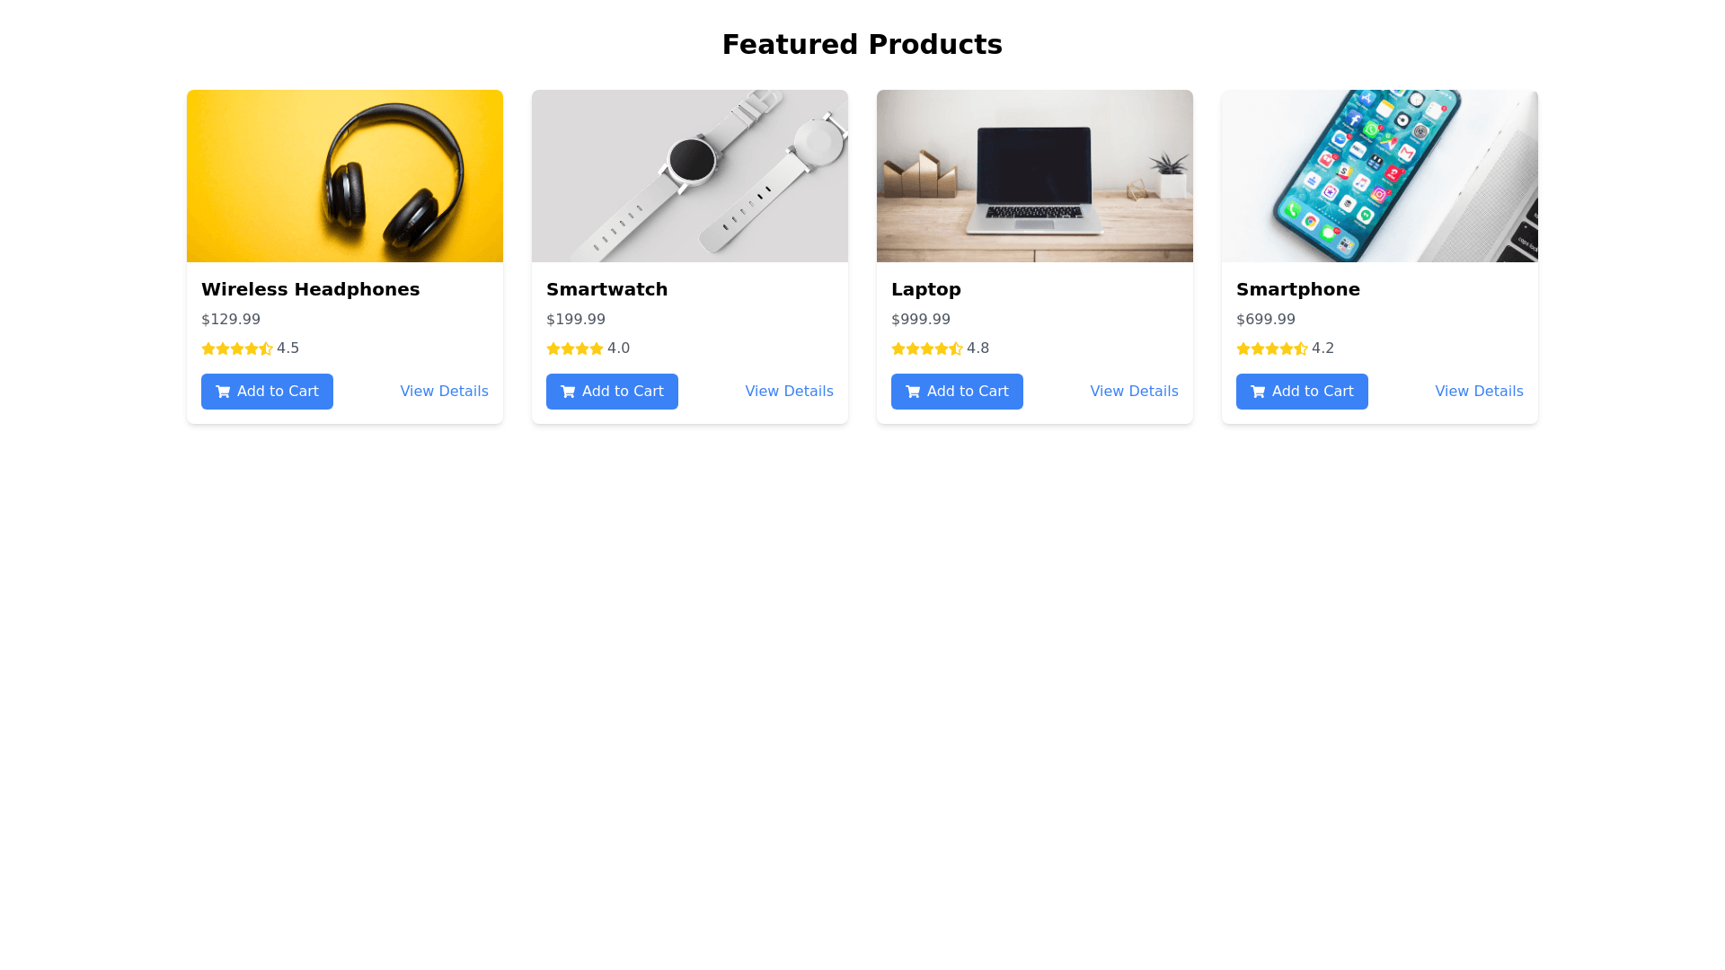Click the headphones product image
This screenshot has height=970, width=1725.
pyautogui.click(x=345, y=176)
